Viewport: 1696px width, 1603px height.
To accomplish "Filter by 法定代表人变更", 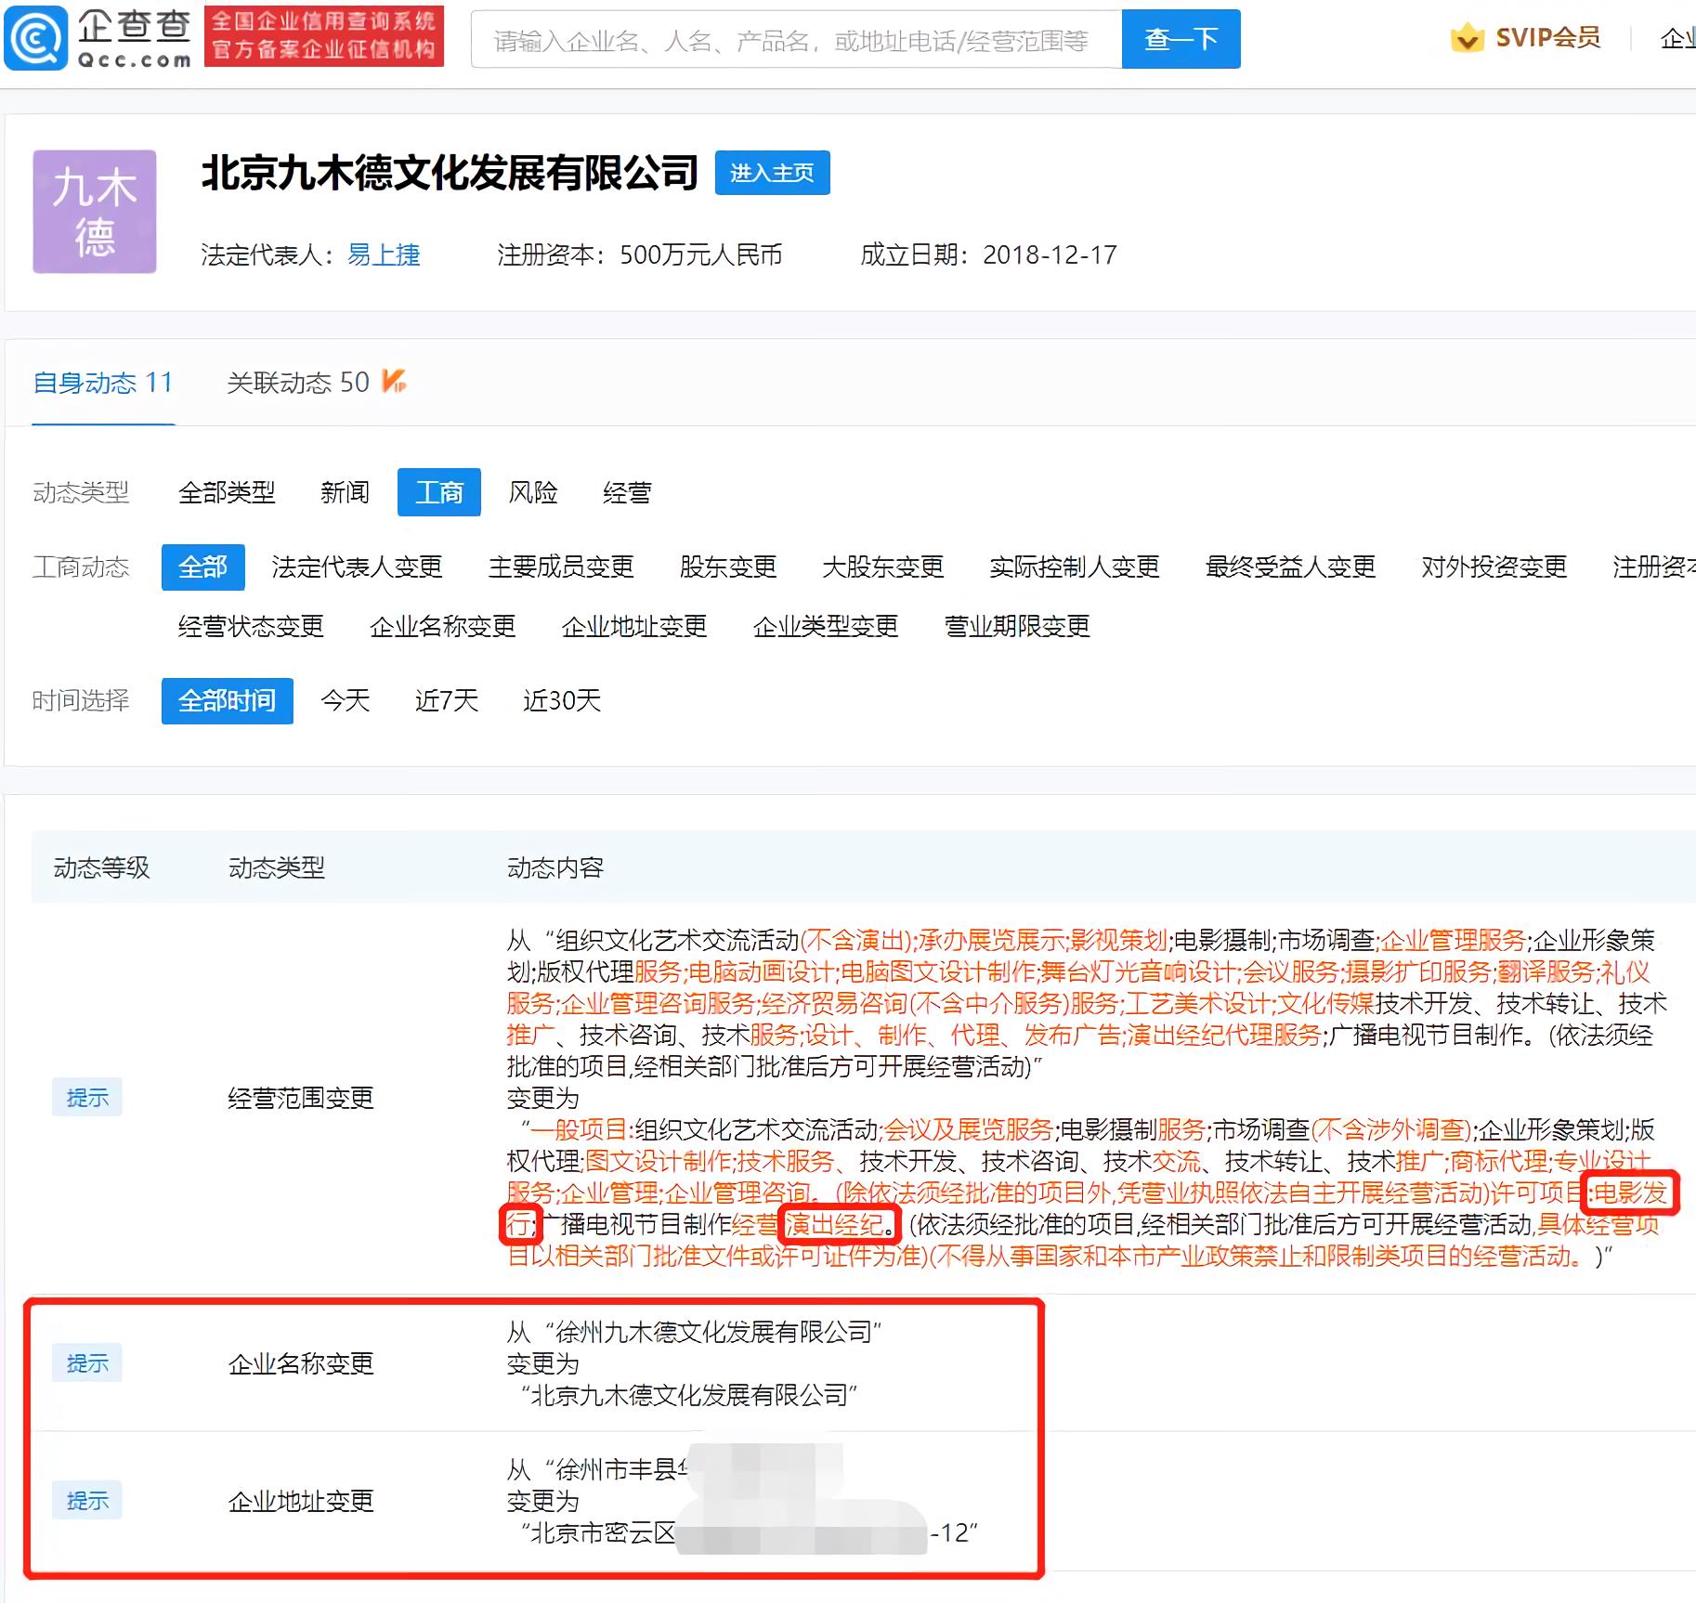I will (357, 567).
